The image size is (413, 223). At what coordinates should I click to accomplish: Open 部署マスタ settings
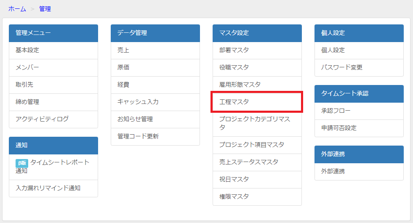(257, 50)
